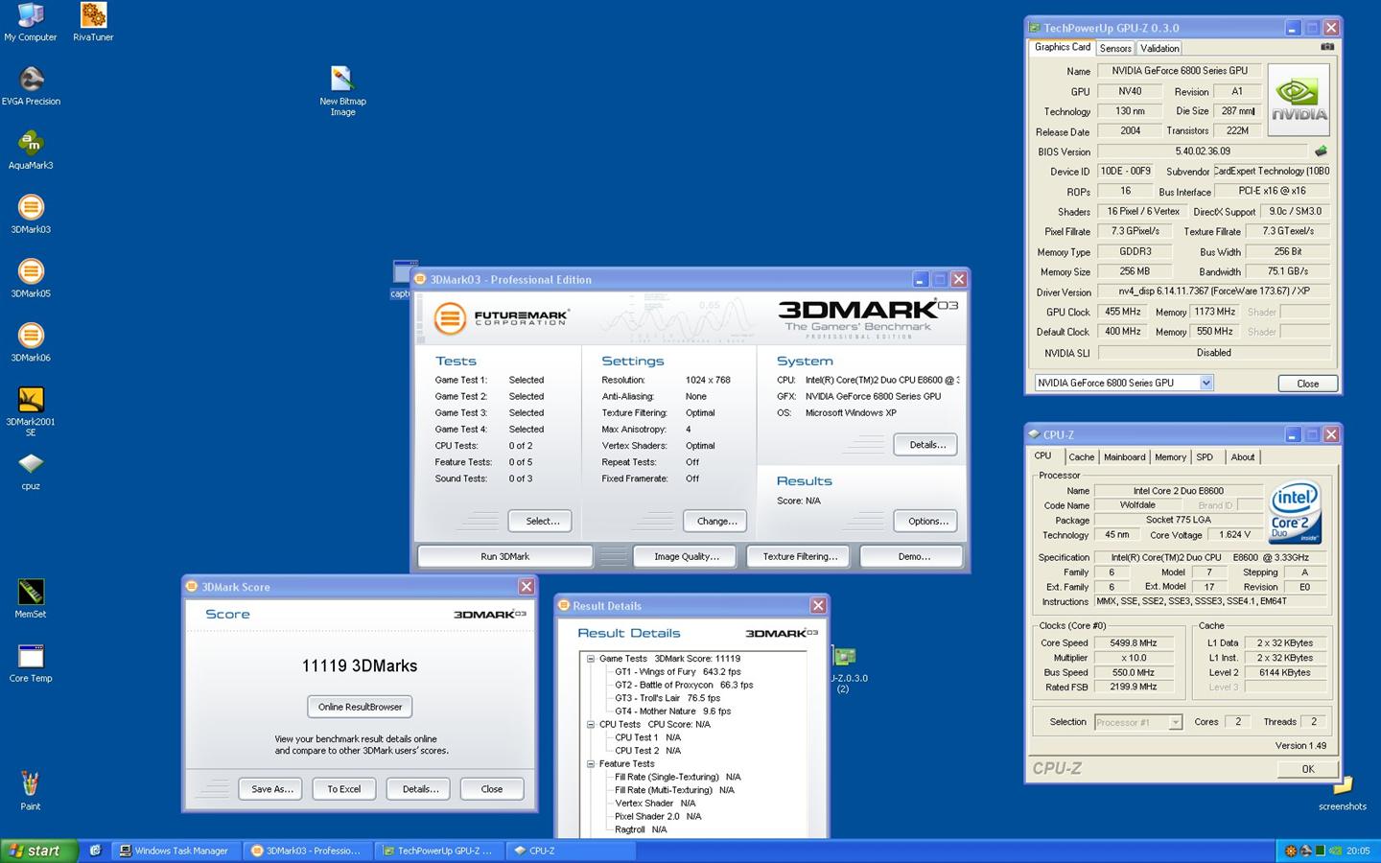Click OK button in CPU-Z
The width and height of the screenshot is (1381, 863).
pyautogui.click(x=1307, y=769)
